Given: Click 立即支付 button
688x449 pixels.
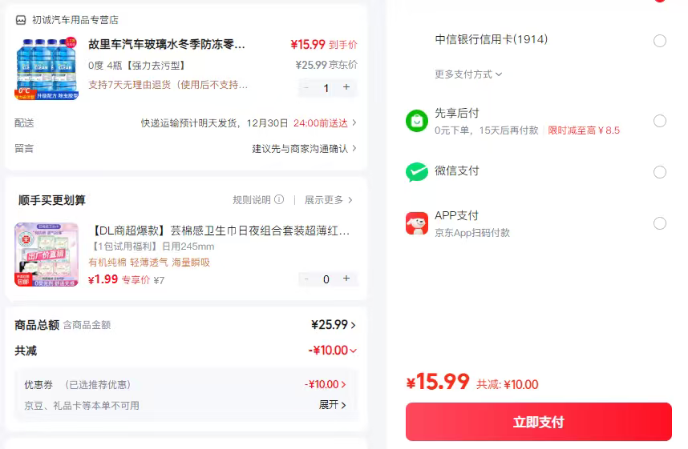Looking at the screenshot, I should (x=538, y=422).
